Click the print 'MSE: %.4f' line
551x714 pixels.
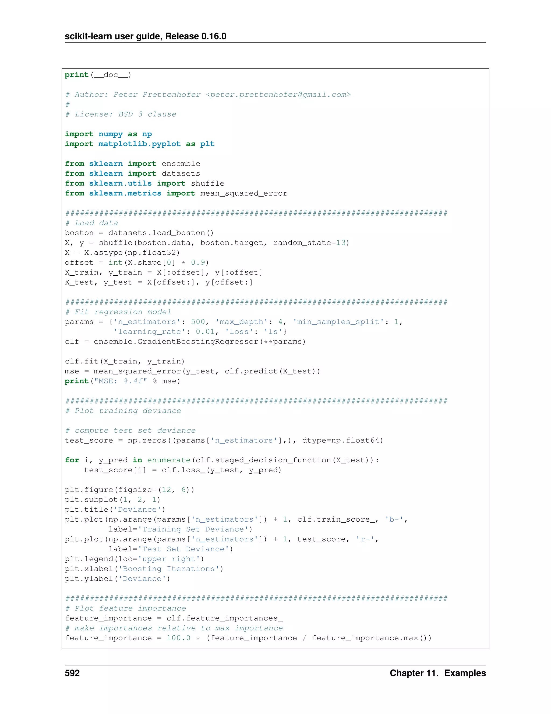click(122, 381)
